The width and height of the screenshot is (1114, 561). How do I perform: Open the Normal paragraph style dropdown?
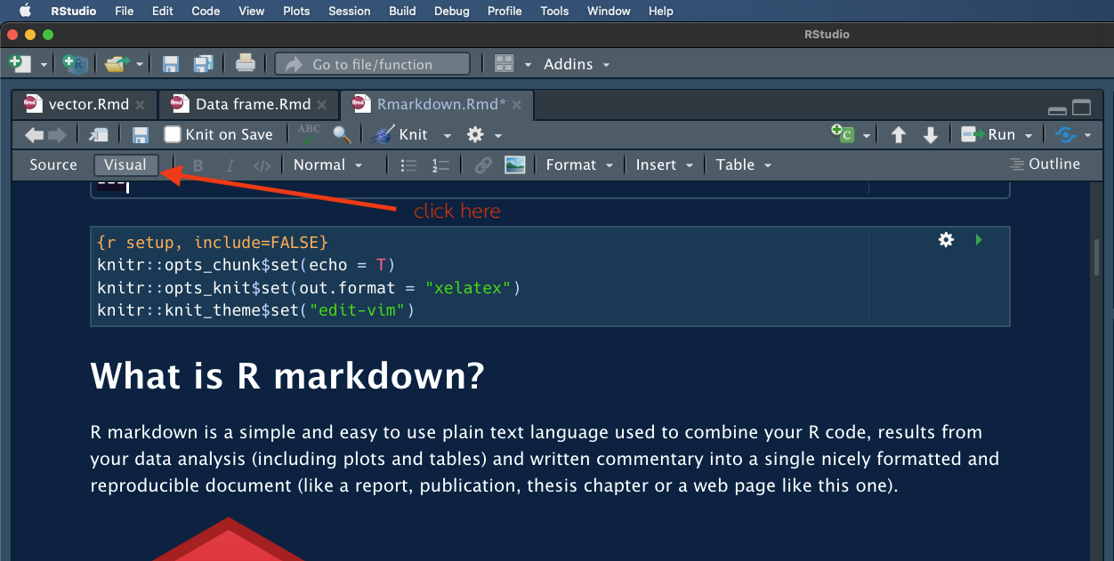(329, 164)
